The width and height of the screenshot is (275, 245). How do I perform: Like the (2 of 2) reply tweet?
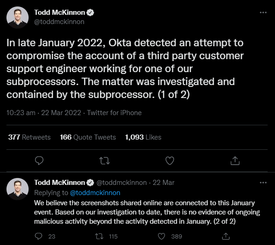pos(161,236)
